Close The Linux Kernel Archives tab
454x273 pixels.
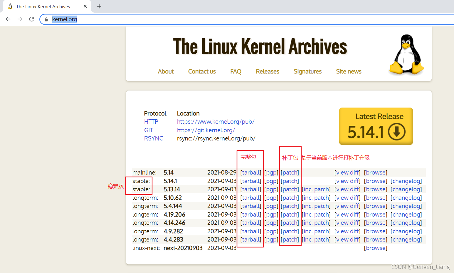click(x=85, y=6)
